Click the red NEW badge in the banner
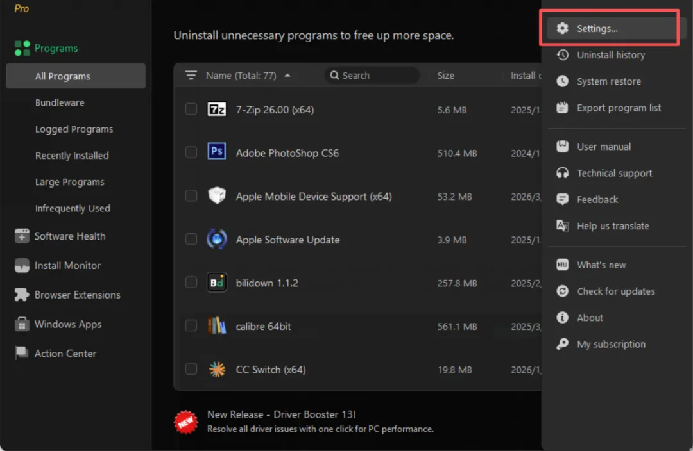The height and width of the screenshot is (451, 693). tap(185, 422)
